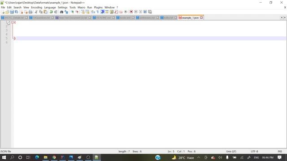Toggle the INS insert mode indicator
This screenshot has height=161, width=287.
(280, 151)
